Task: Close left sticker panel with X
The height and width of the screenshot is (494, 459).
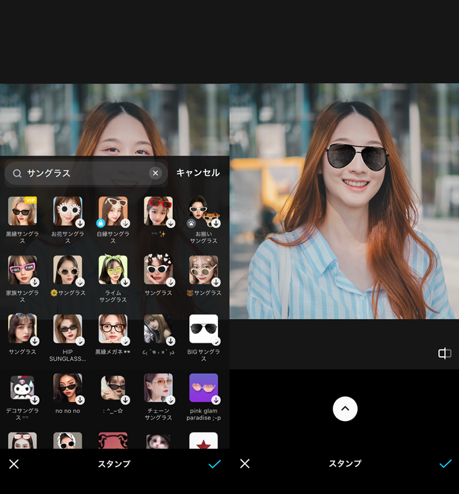Action: pos(14,464)
